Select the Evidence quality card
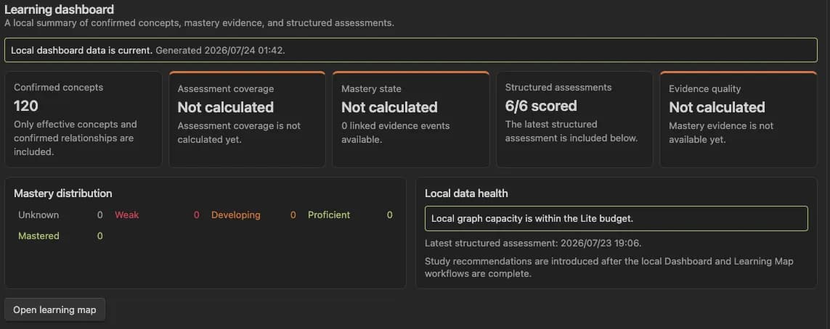The width and height of the screenshot is (830, 329). point(739,120)
